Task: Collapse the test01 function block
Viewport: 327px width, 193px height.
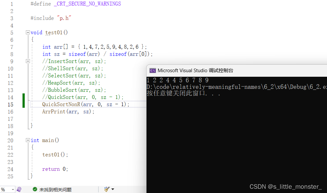Action: point(28,33)
